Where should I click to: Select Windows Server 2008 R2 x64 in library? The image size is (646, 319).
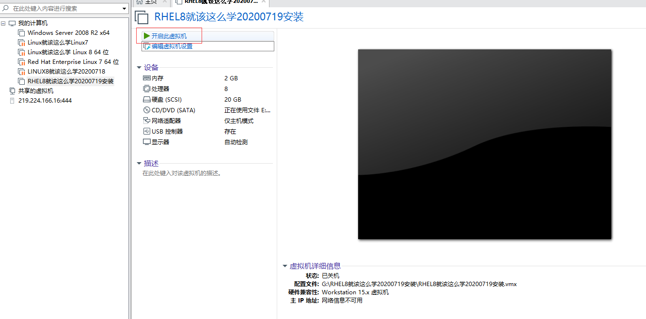click(69, 33)
